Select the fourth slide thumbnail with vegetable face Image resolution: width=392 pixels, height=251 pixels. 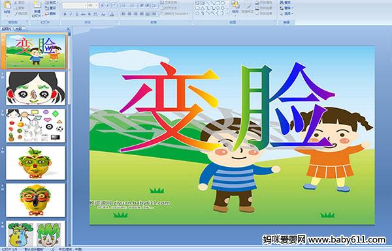pyautogui.click(x=35, y=163)
